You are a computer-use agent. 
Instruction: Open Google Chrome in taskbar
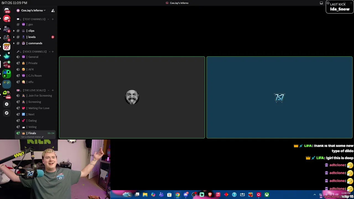click(178, 195)
